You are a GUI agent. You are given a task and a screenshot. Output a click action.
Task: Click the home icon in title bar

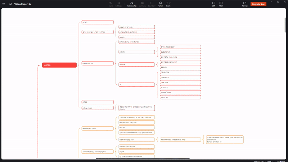[10, 4]
